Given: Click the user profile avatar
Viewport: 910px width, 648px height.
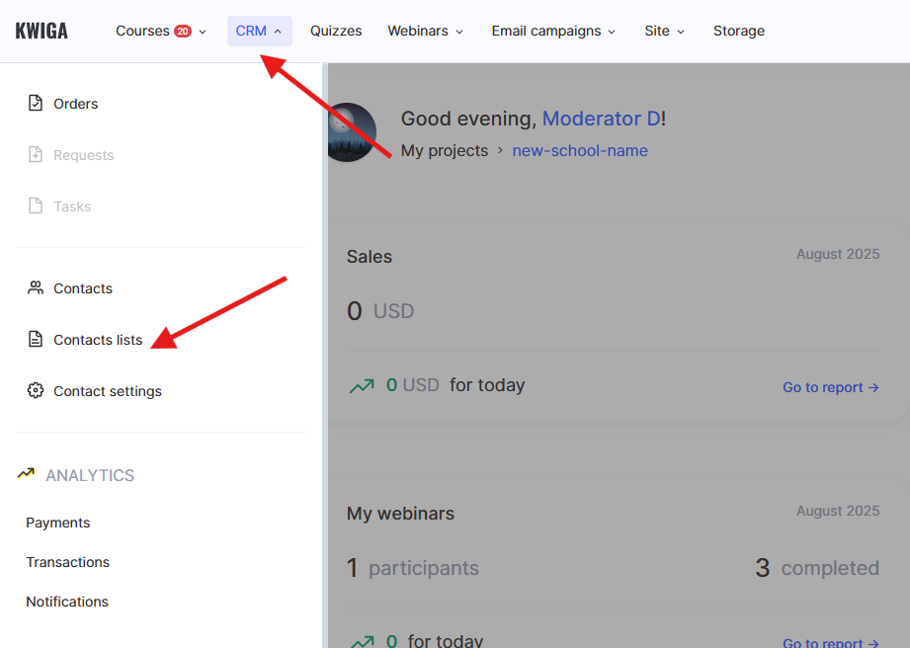Looking at the screenshot, I should tap(351, 132).
